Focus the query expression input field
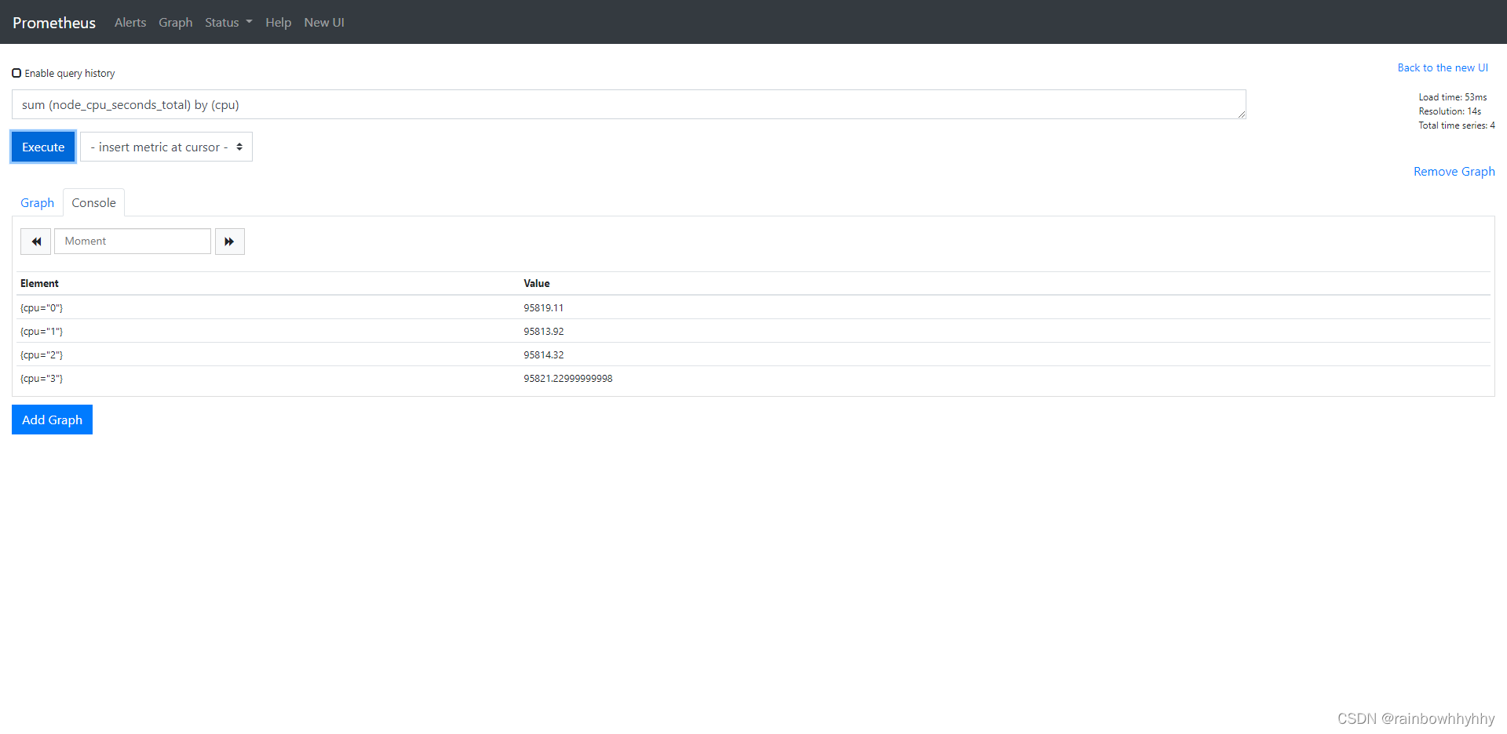1507x734 pixels. pos(629,104)
